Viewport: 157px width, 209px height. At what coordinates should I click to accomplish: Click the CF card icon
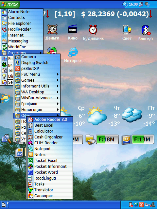126,139
